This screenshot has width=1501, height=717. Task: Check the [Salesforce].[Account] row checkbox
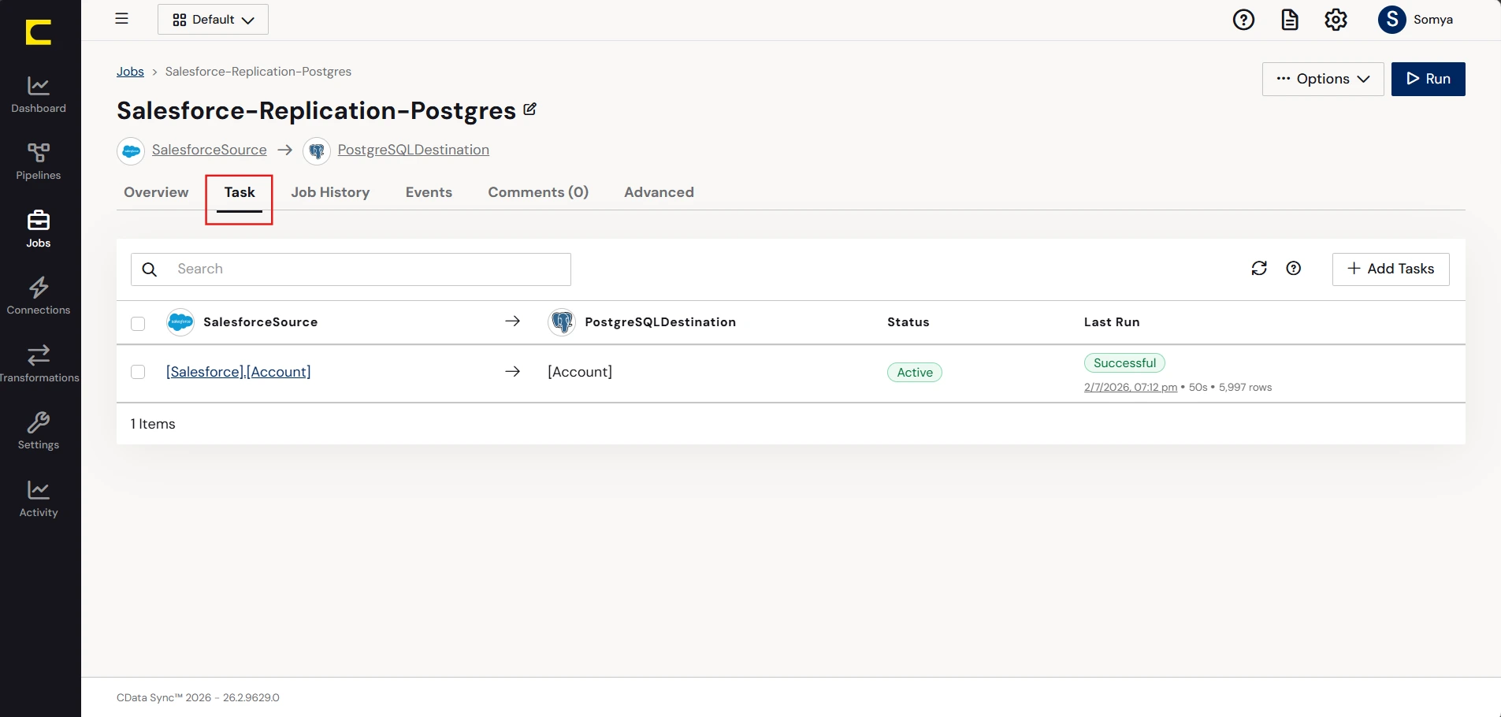138,372
